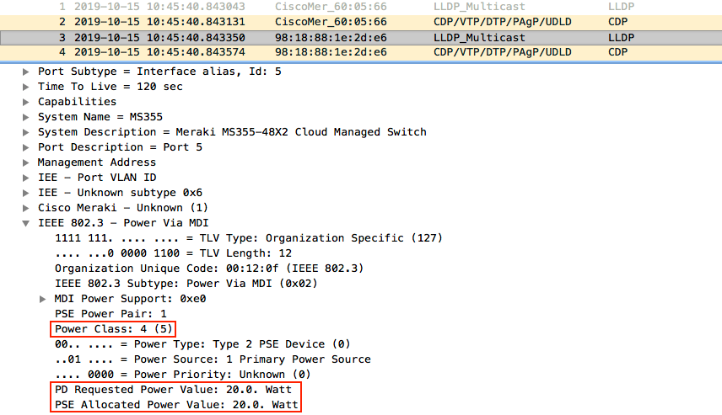Screen dimensions: 722x415
Task: Expand the Time To Live field
Action: click(26, 87)
